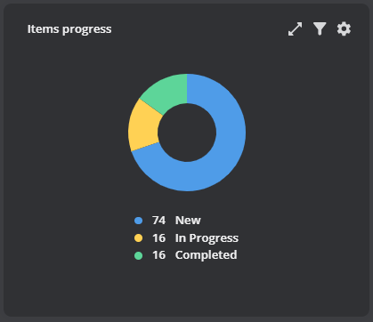The image size is (373, 322).
Task: Click the green Completed legend dot
Action: tap(138, 255)
